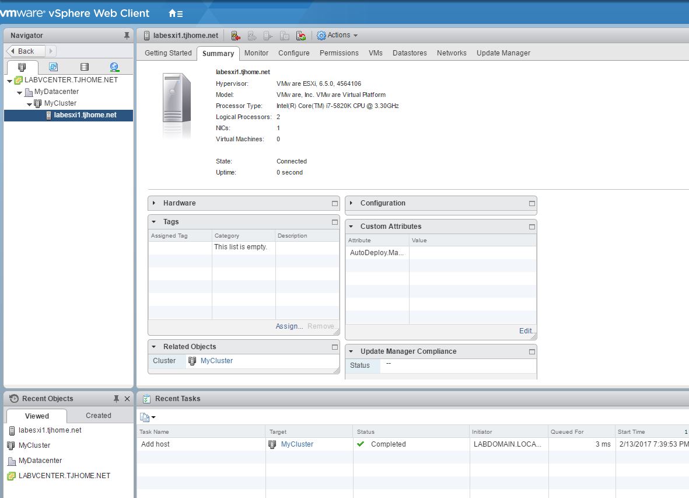Image resolution: width=689 pixels, height=498 pixels.
Task: Sort Recent Tasks by Start Time column
Action: point(652,431)
